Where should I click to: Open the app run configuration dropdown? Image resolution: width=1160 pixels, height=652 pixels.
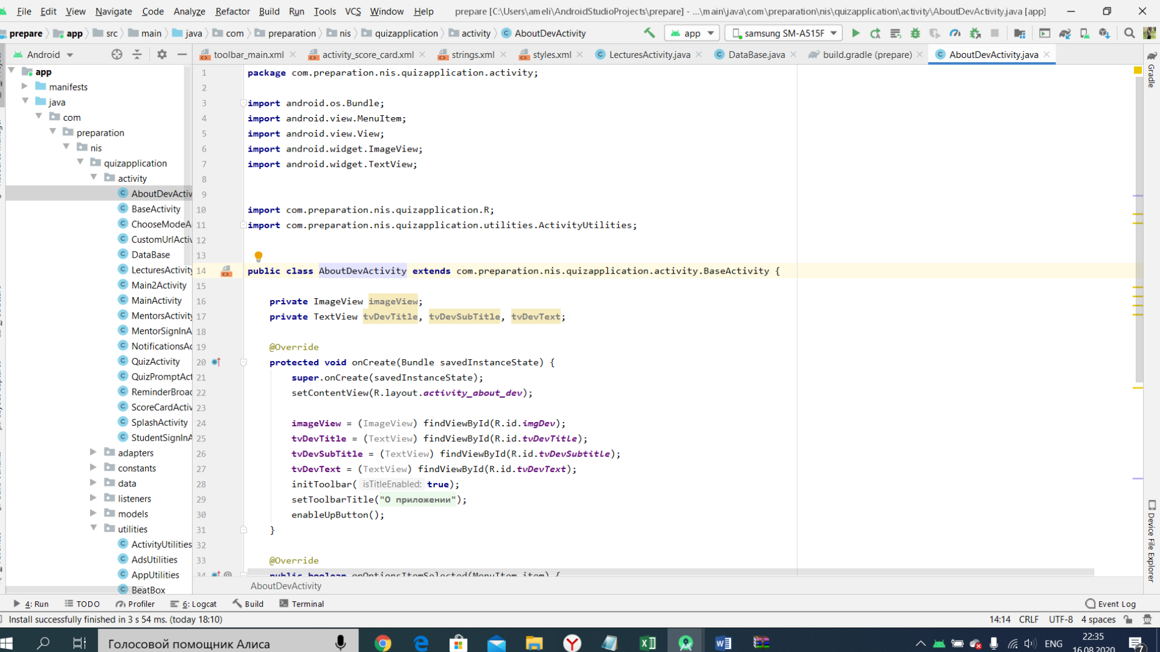pyautogui.click(x=692, y=33)
